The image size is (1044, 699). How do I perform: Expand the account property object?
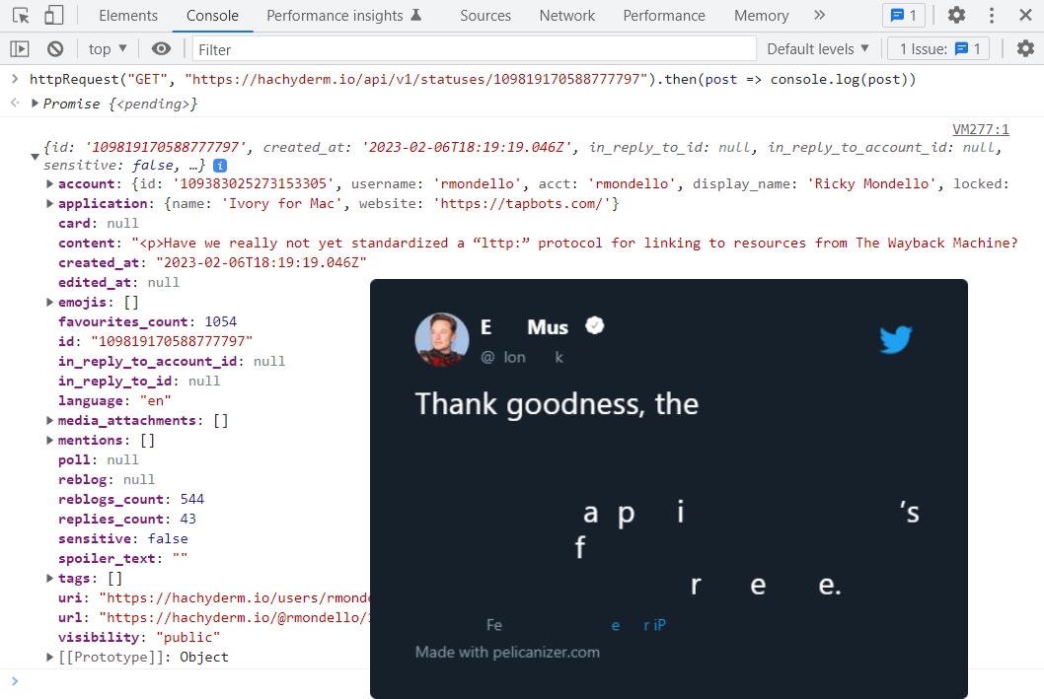tap(50, 183)
